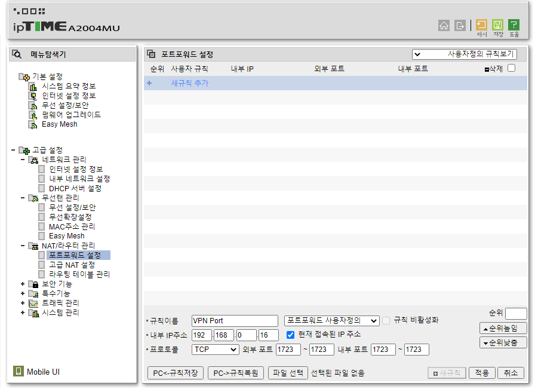Click the 무선랜 관리 folder icon
The image size is (535, 389).
click(x=33, y=198)
